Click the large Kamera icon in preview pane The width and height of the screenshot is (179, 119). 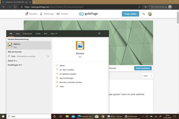(x=80, y=45)
